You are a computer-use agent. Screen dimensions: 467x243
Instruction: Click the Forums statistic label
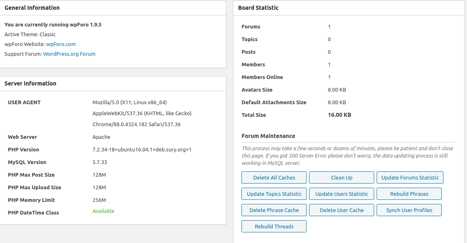pos(251,27)
